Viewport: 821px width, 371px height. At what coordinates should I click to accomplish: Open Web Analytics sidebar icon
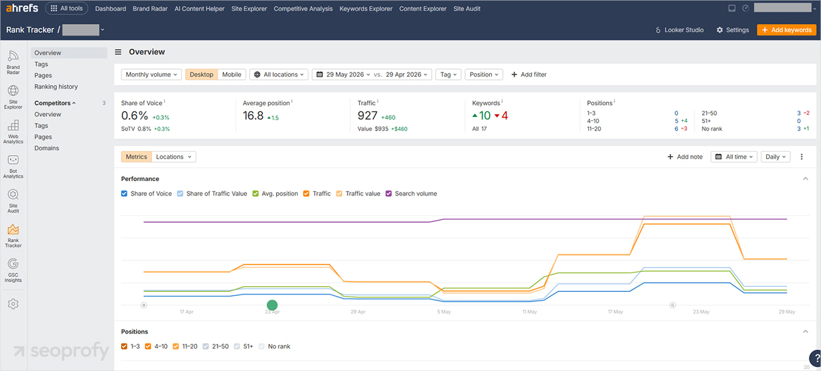coord(13,132)
